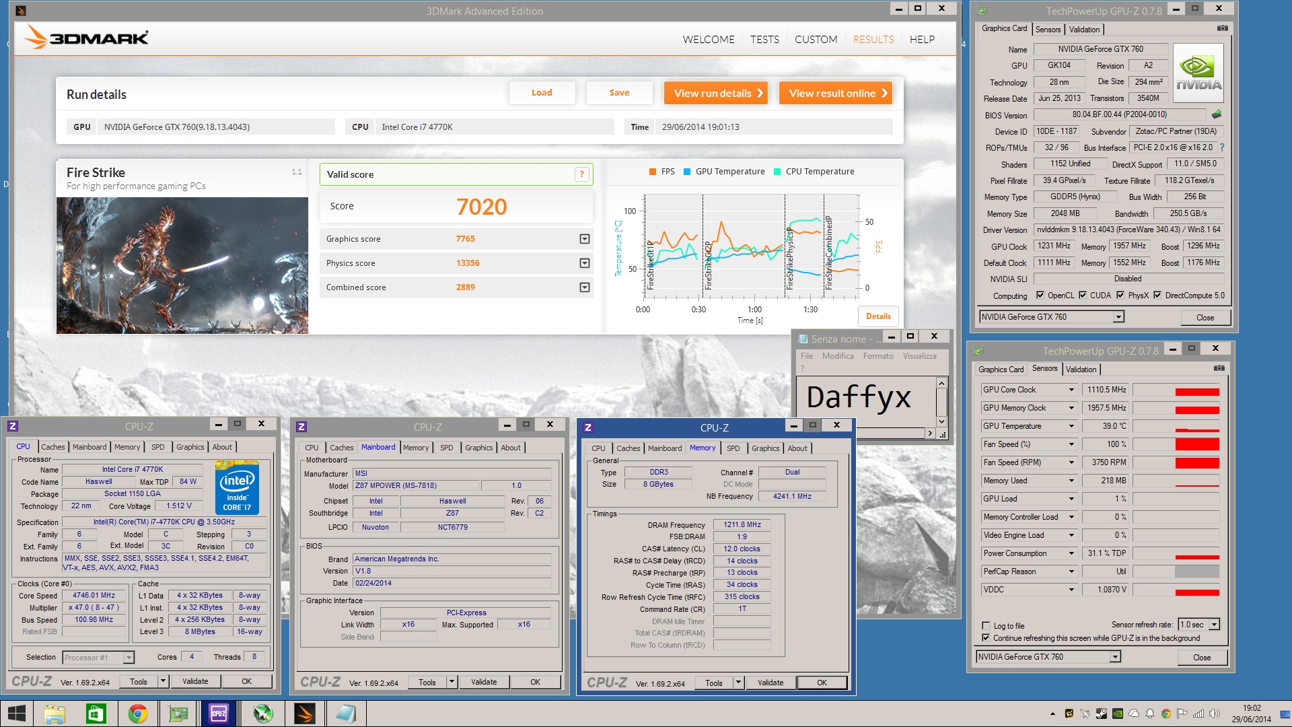Click the Load button in Run details

click(x=542, y=93)
